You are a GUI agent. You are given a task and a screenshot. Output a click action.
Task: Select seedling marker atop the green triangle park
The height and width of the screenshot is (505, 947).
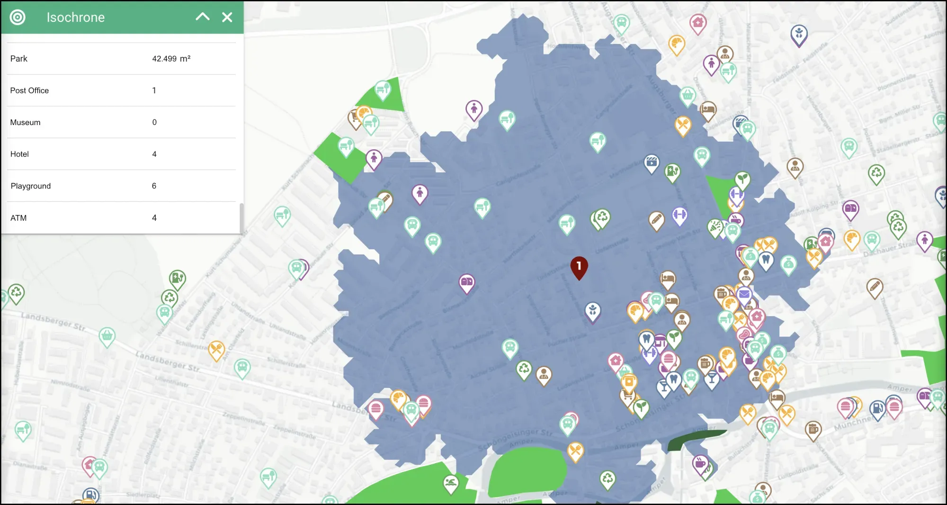742,180
